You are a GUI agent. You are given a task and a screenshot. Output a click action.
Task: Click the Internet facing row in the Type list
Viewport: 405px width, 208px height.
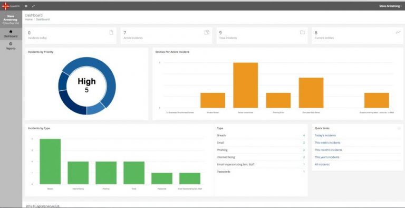tap(261, 157)
